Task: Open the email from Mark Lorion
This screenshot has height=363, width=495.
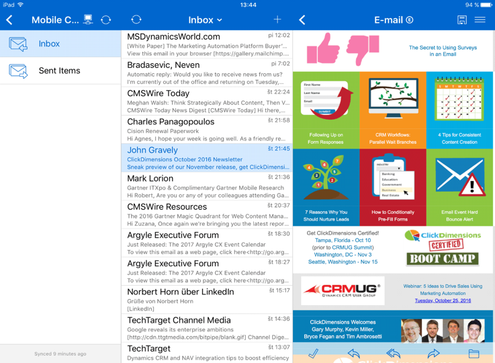Action: point(207,186)
